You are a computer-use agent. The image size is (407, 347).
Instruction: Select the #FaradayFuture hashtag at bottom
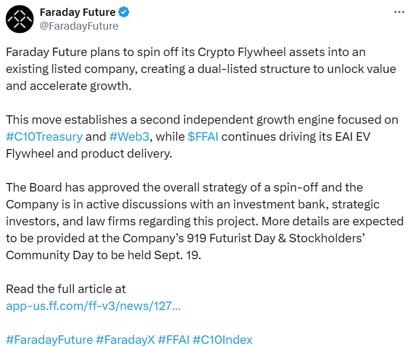[x=49, y=340]
